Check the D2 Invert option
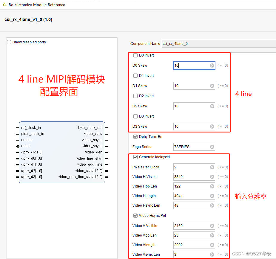Screen dimensions: 276x259 (135, 96)
